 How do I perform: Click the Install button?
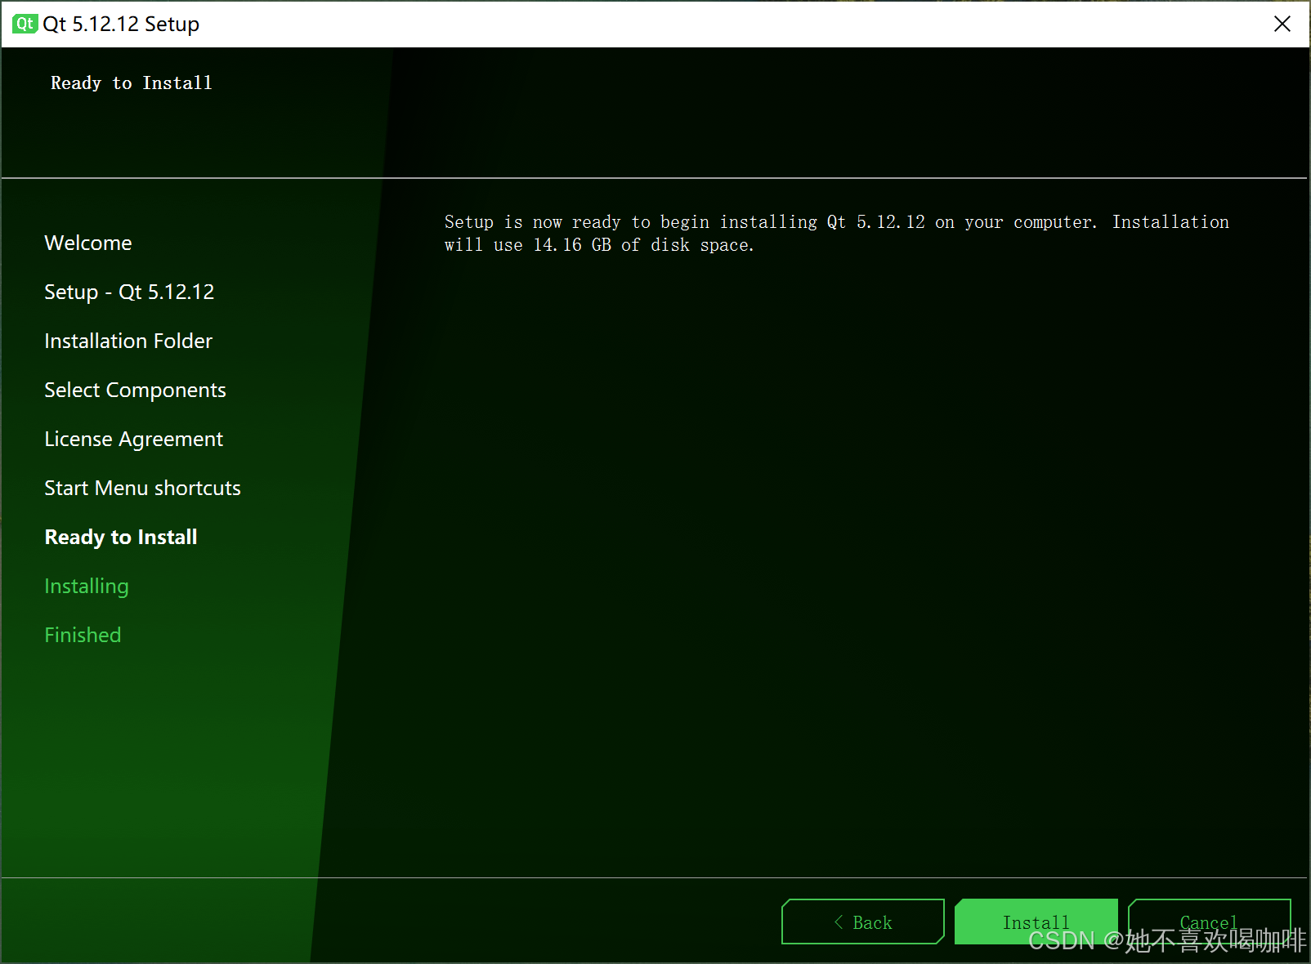click(x=1036, y=922)
